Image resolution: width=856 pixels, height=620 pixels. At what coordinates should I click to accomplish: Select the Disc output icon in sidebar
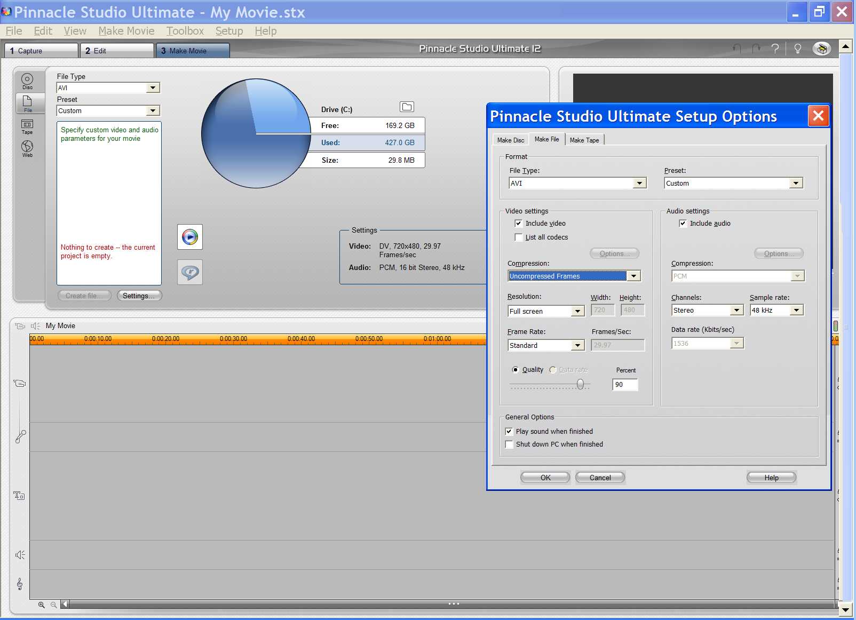(x=27, y=82)
